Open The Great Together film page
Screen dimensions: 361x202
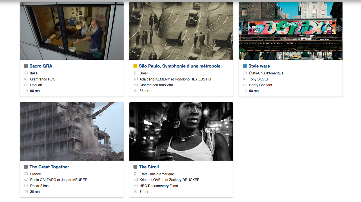pos(49,167)
